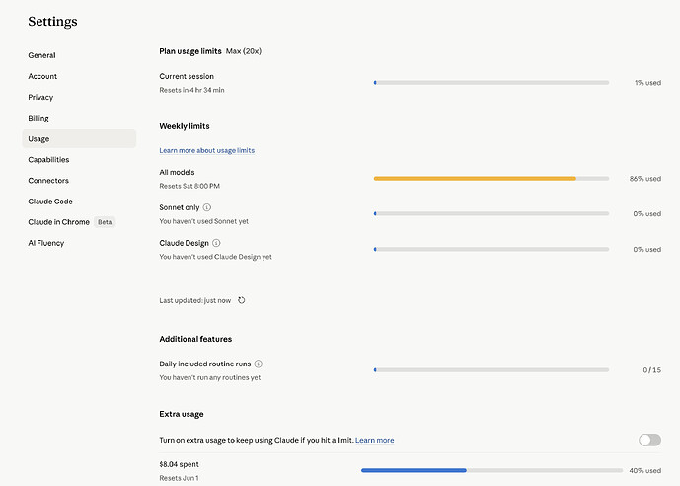Click the Resets Jun 1 text
680x486 pixels.
tap(179, 478)
